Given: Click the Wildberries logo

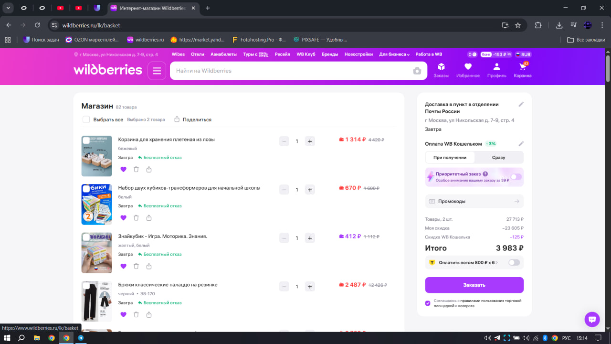Looking at the screenshot, I should click(x=108, y=70).
